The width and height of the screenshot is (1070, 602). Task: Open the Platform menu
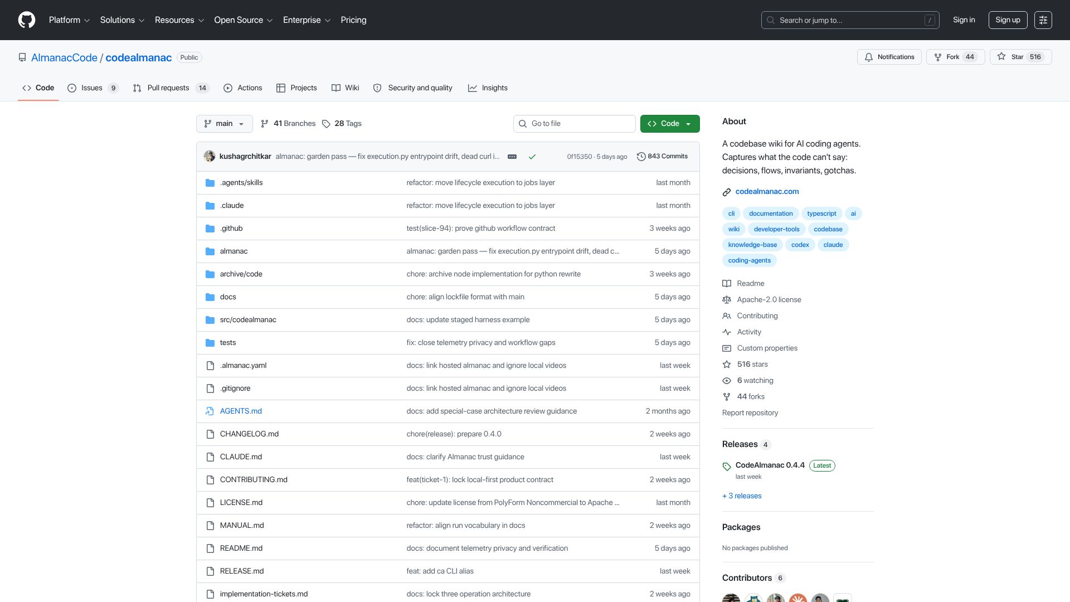(x=69, y=20)
